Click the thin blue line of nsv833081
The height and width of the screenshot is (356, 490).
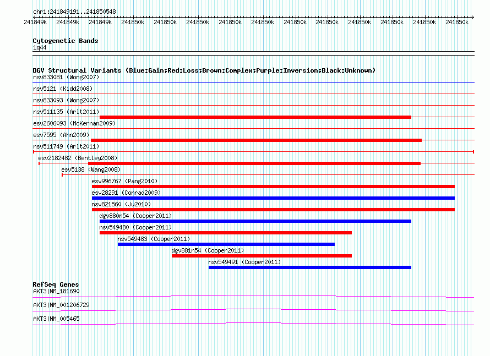253,83
